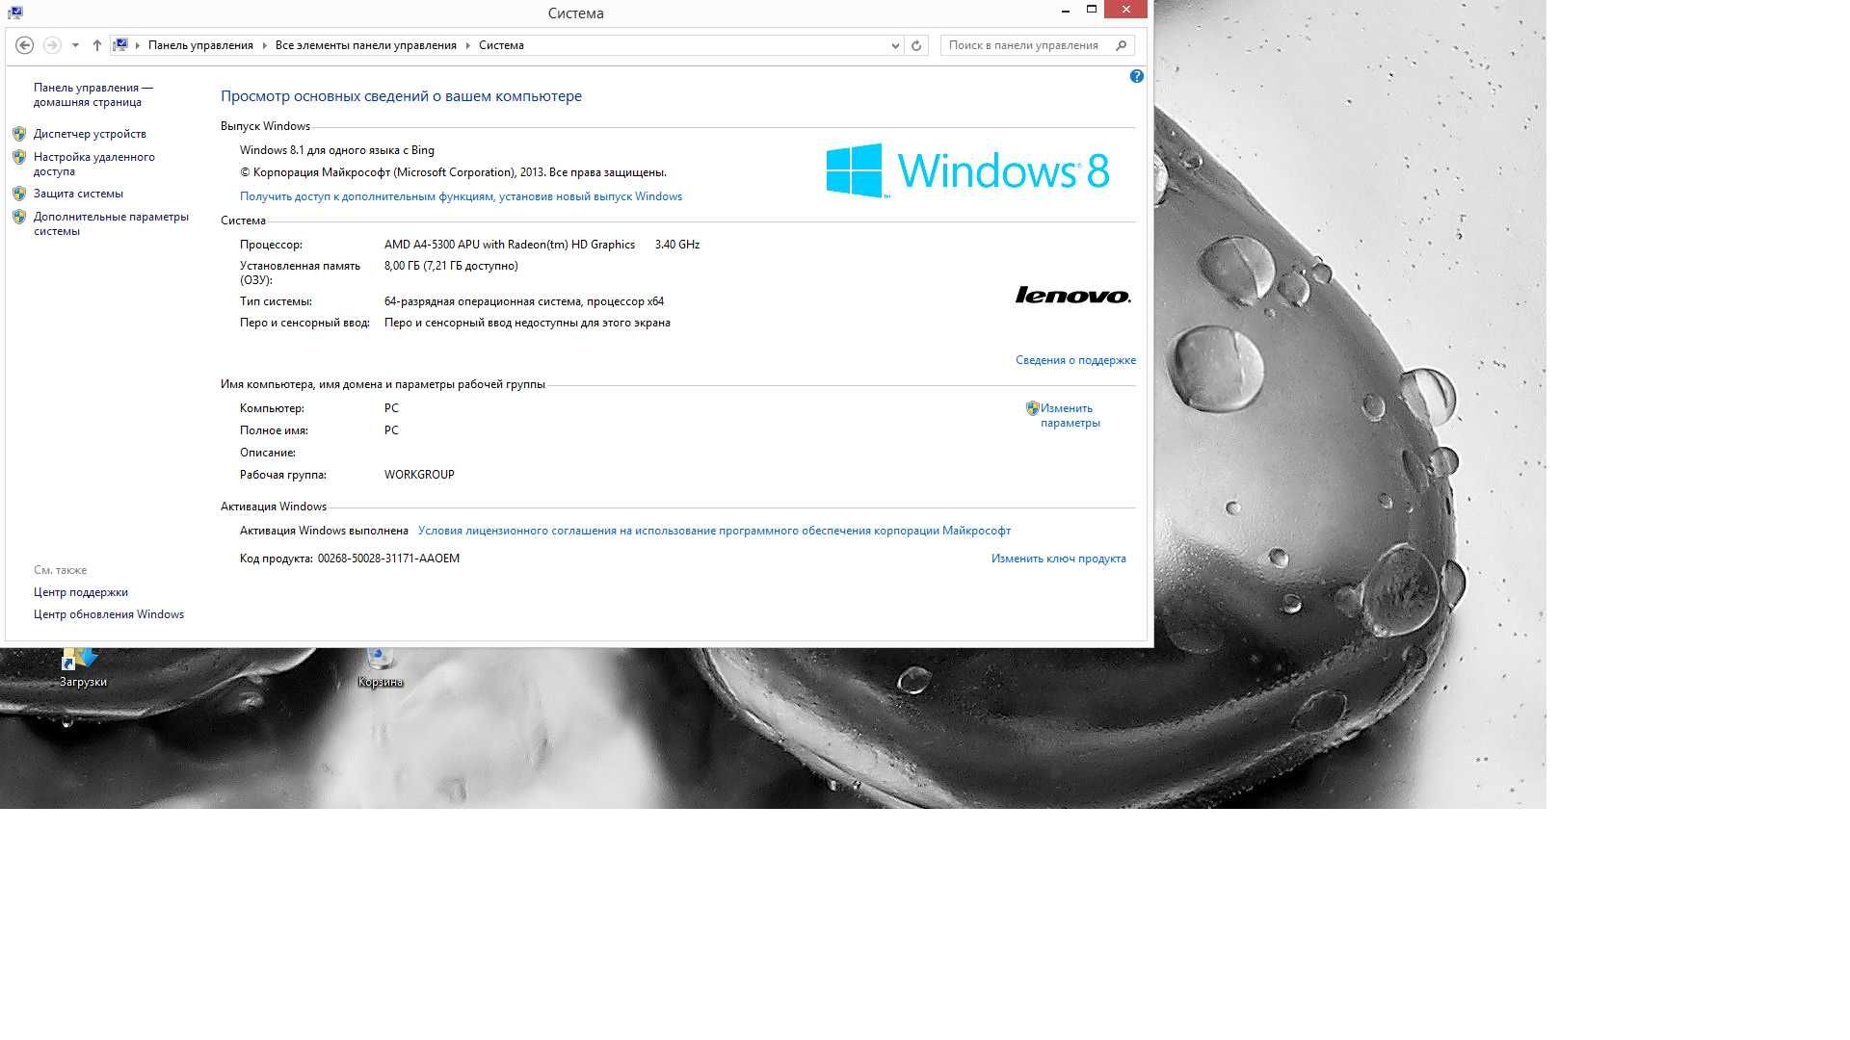Click product code '00268-50028-31171-AAOEM' text
This screenshot has width=1850, height=1040.
(388, 559)
